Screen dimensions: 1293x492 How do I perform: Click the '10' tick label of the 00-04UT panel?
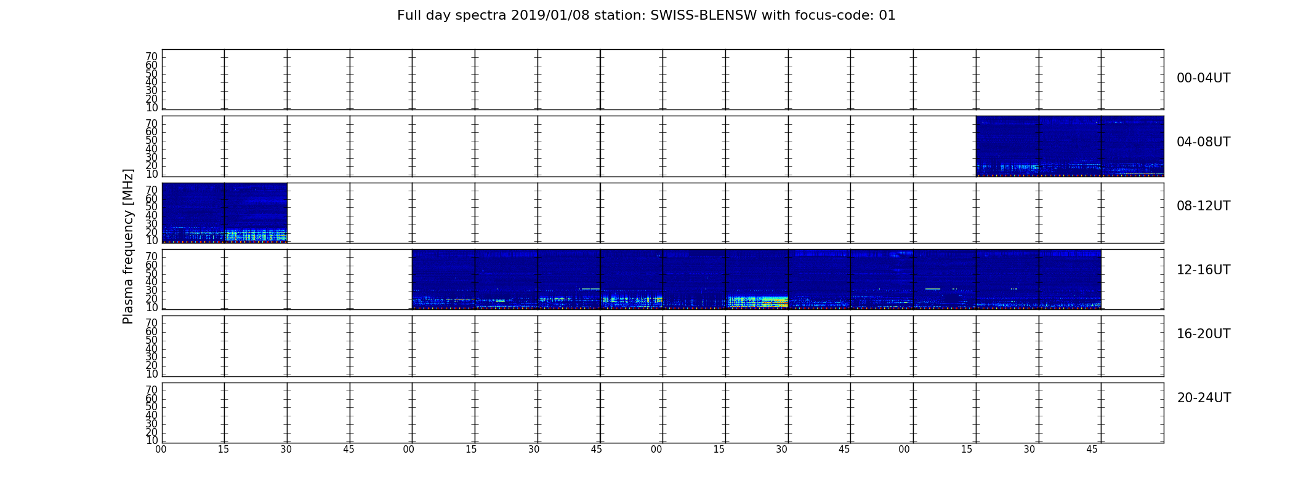point(151,108)
